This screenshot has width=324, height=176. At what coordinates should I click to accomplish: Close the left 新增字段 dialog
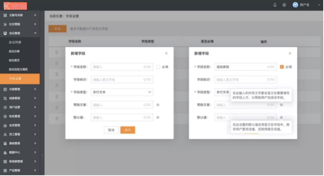(166, 53)
